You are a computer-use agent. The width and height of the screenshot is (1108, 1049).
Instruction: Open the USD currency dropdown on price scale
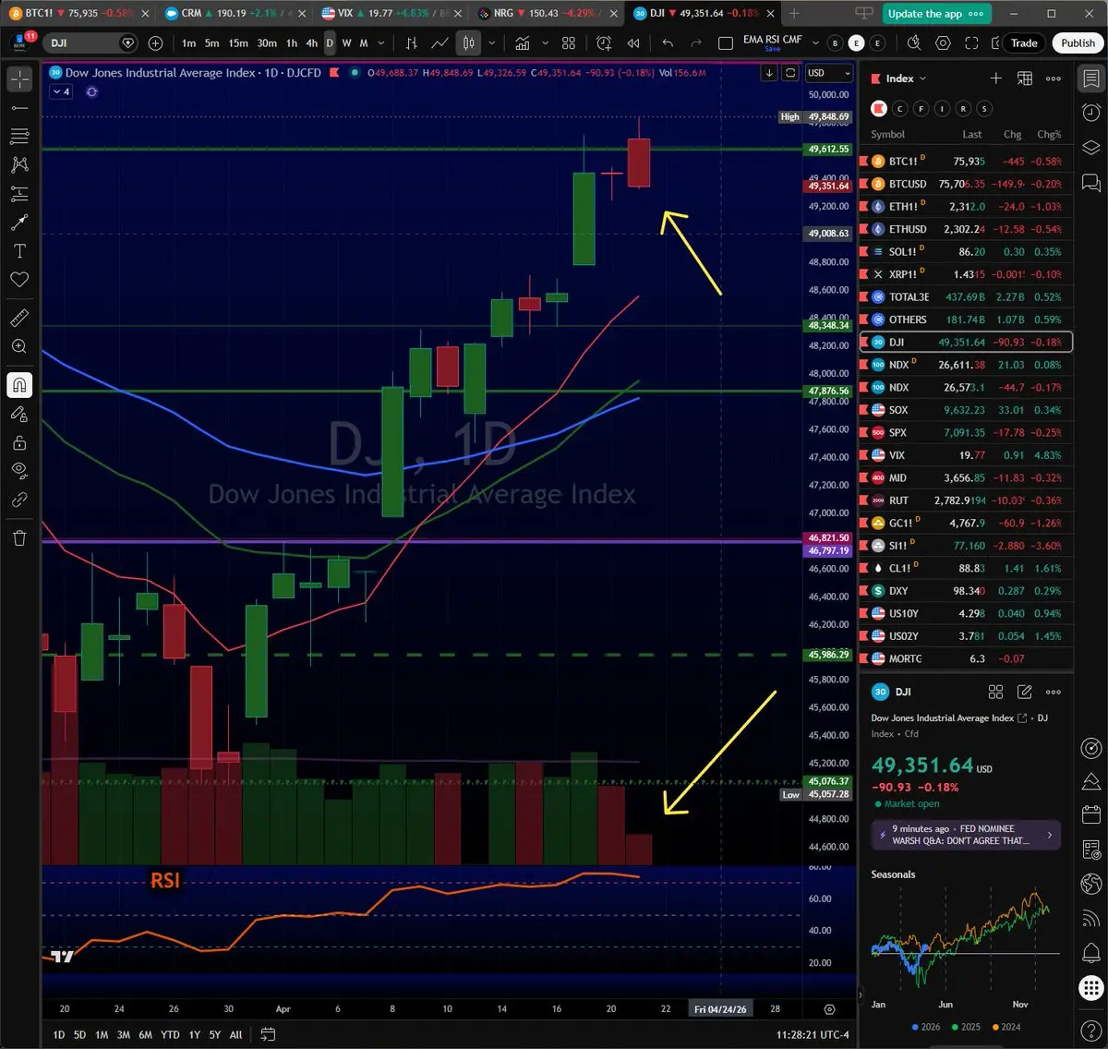point(828,73)
